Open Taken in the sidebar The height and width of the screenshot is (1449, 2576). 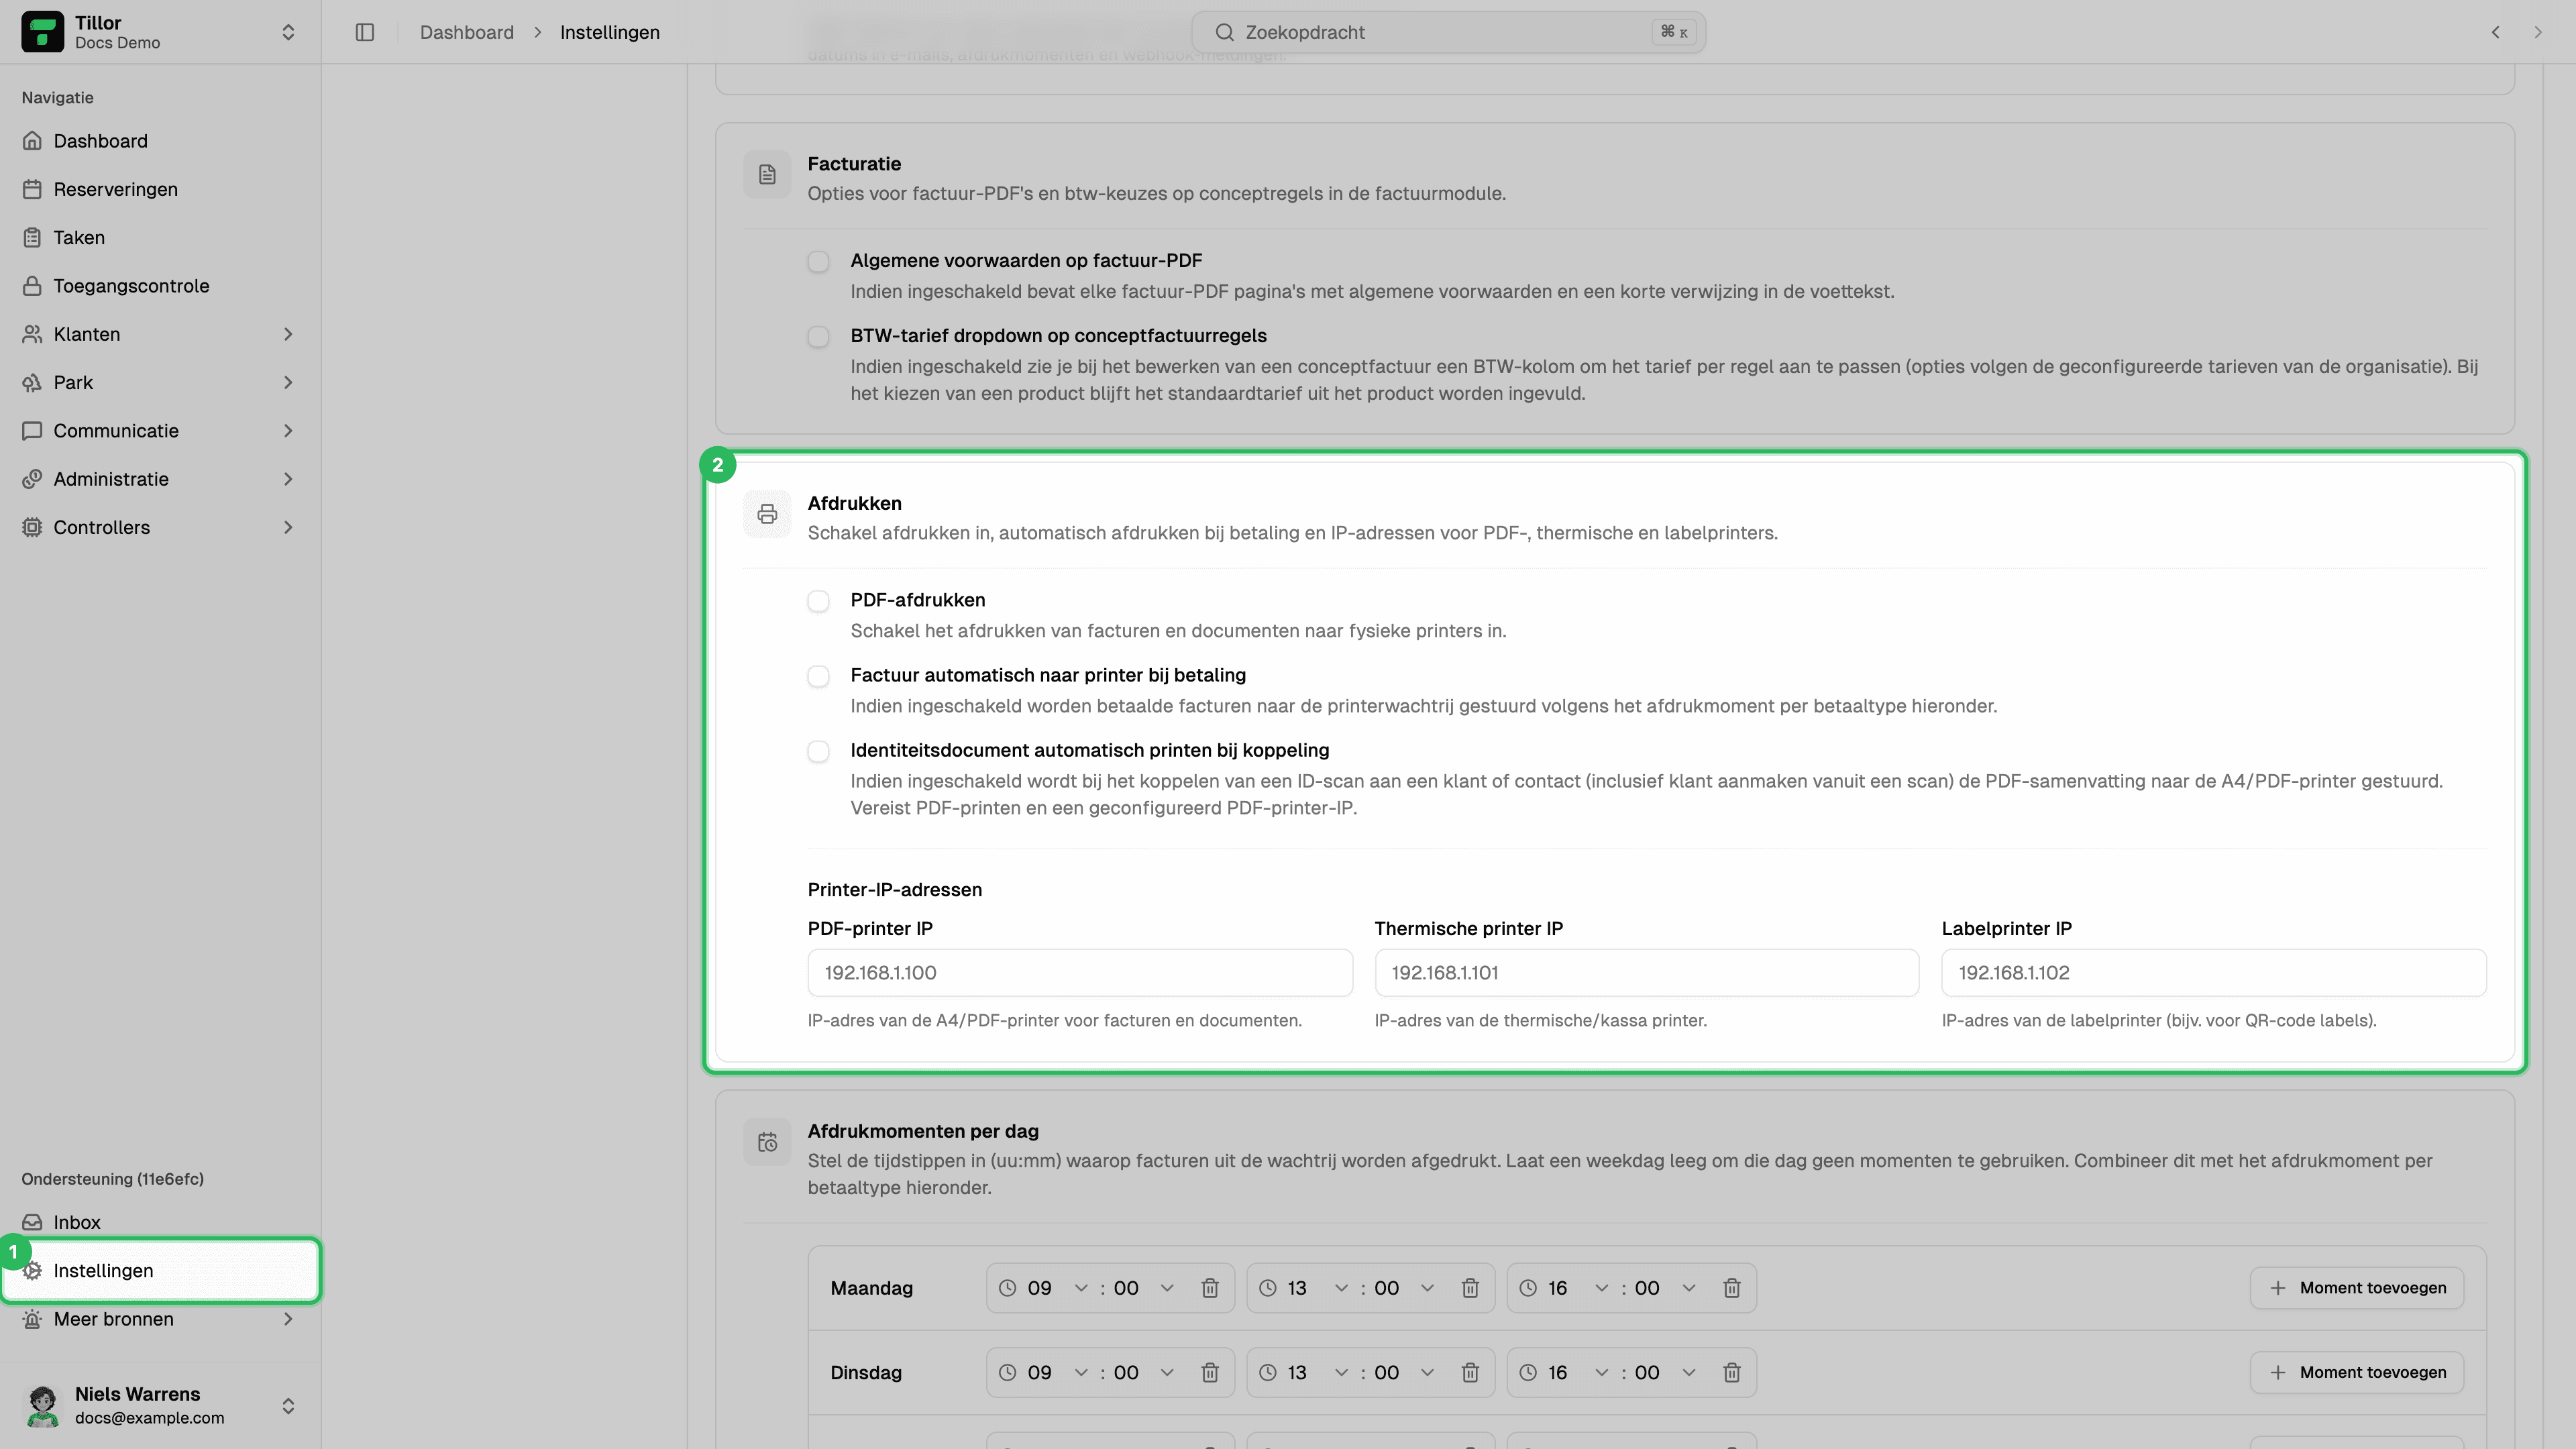coord(160,237)
